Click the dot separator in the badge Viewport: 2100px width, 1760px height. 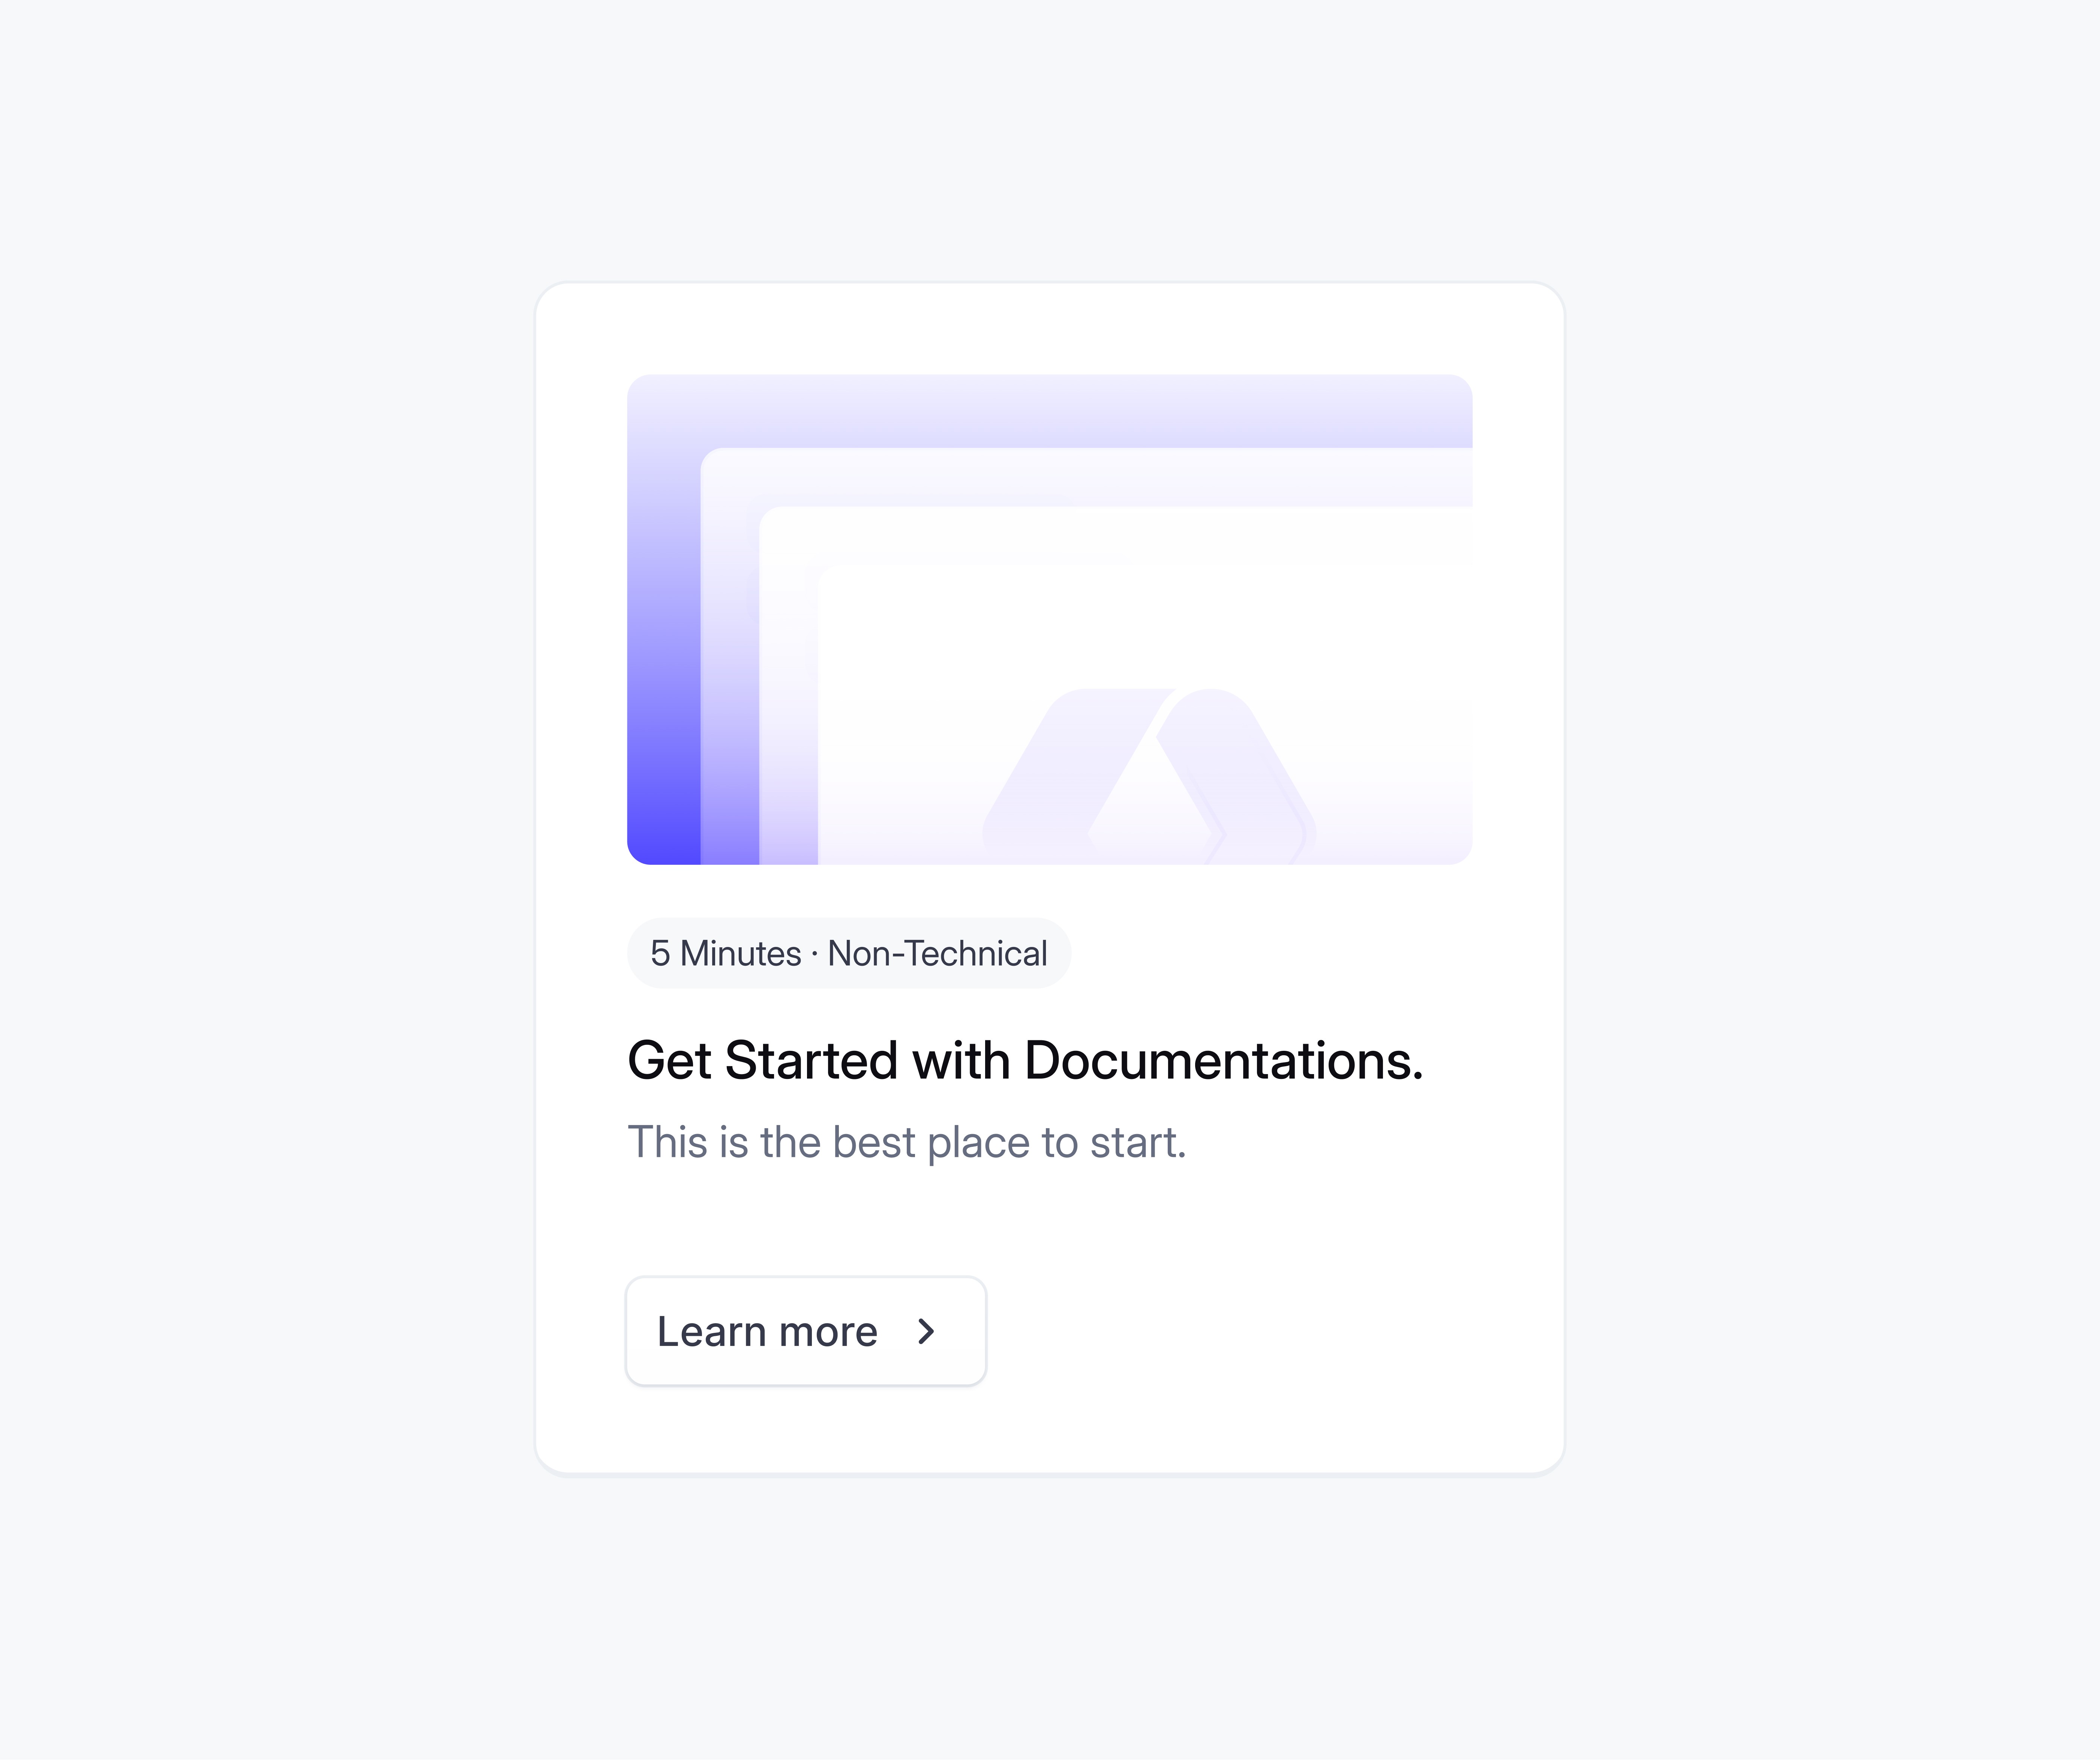(x=815, y=955)
